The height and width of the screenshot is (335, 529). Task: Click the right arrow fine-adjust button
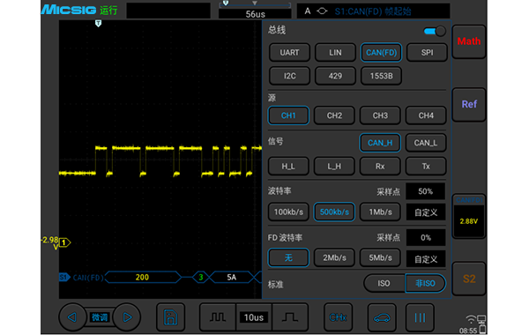coord(127,317)
